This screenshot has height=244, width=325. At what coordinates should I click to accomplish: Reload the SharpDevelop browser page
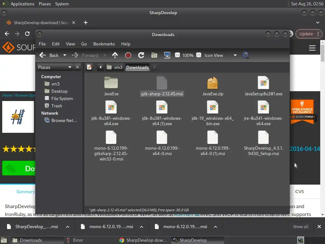[27, 34]
